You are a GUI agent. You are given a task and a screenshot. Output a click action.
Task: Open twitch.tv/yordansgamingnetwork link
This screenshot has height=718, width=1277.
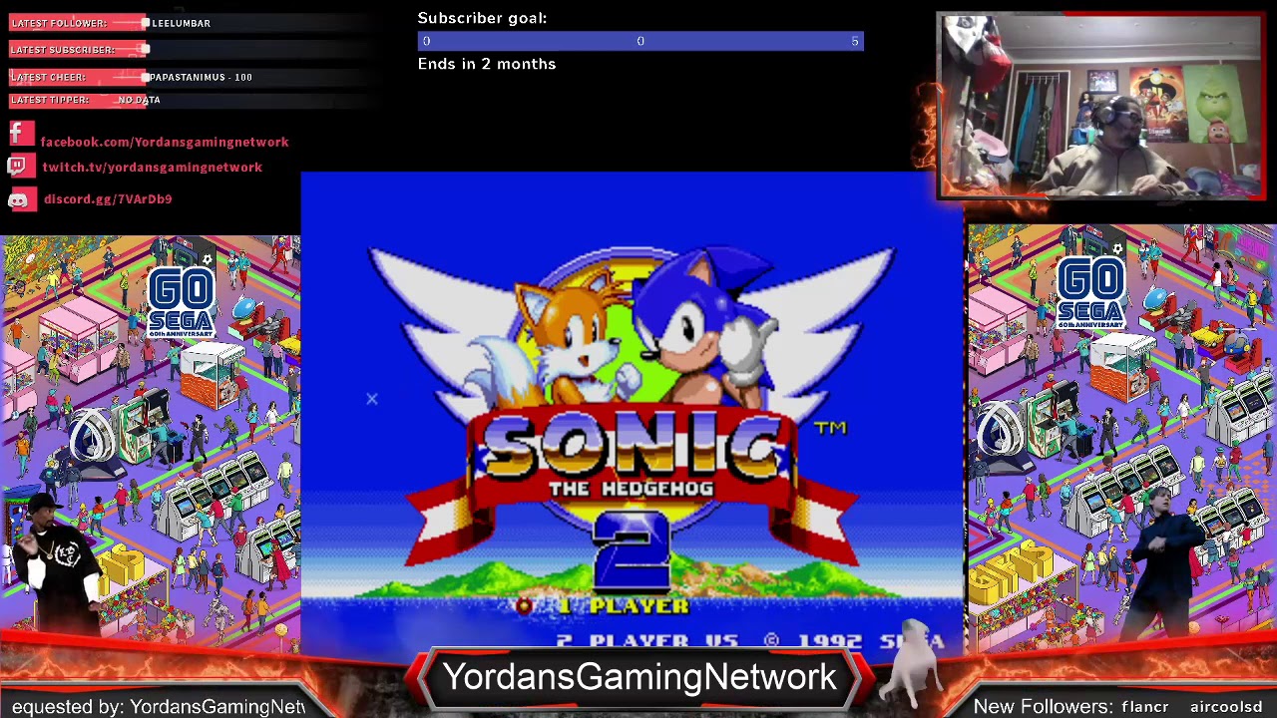[153, 168]
